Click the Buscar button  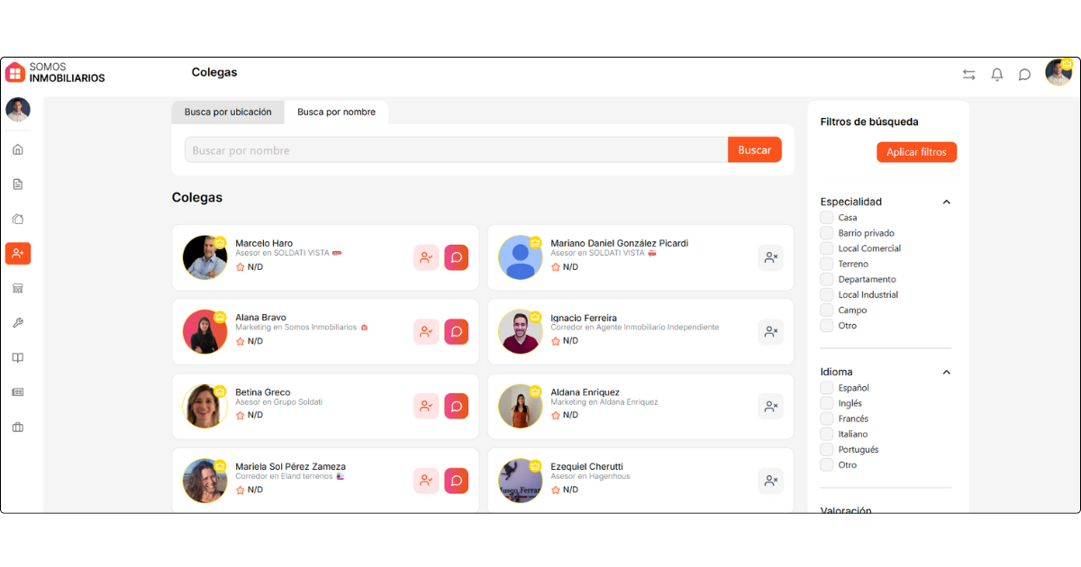click(754, 150)
